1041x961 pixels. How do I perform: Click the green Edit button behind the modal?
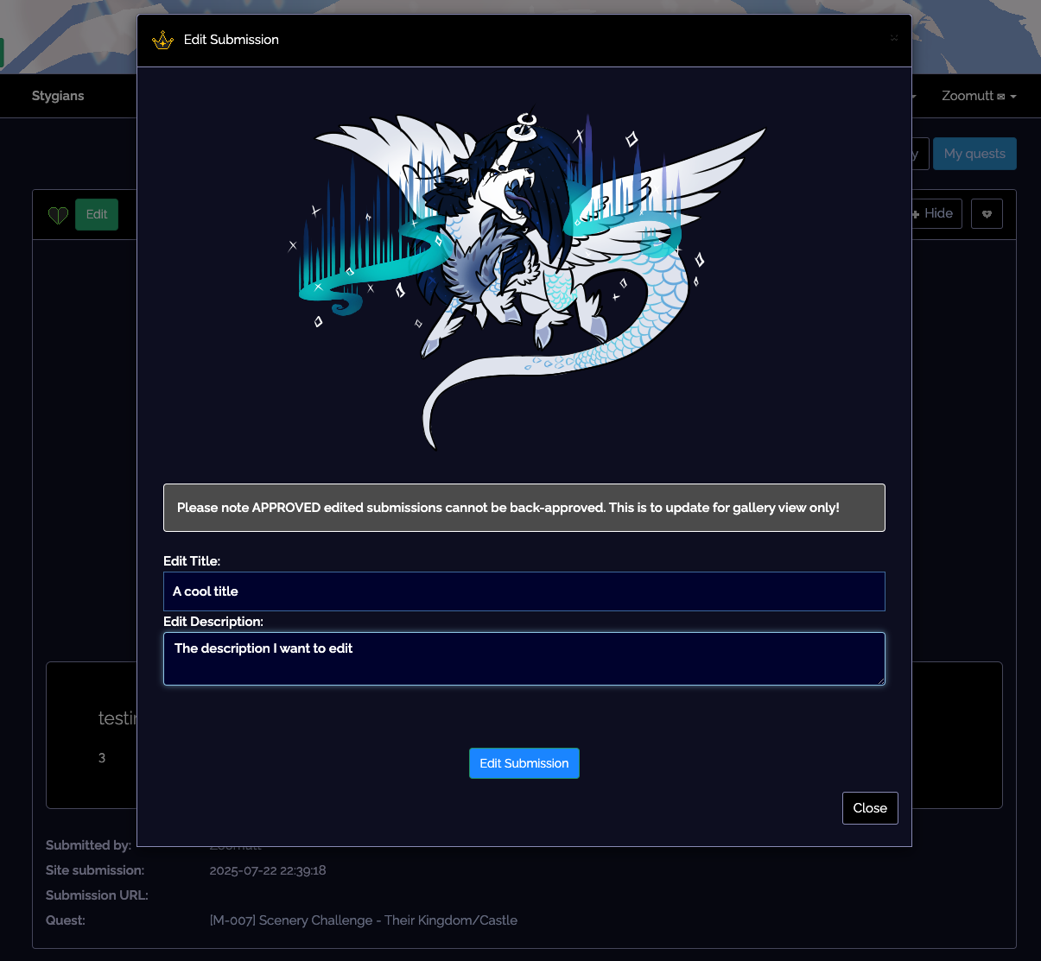click(97, 214)
